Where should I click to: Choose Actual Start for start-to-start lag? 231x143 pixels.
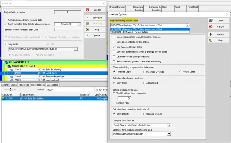coord(144,83)
